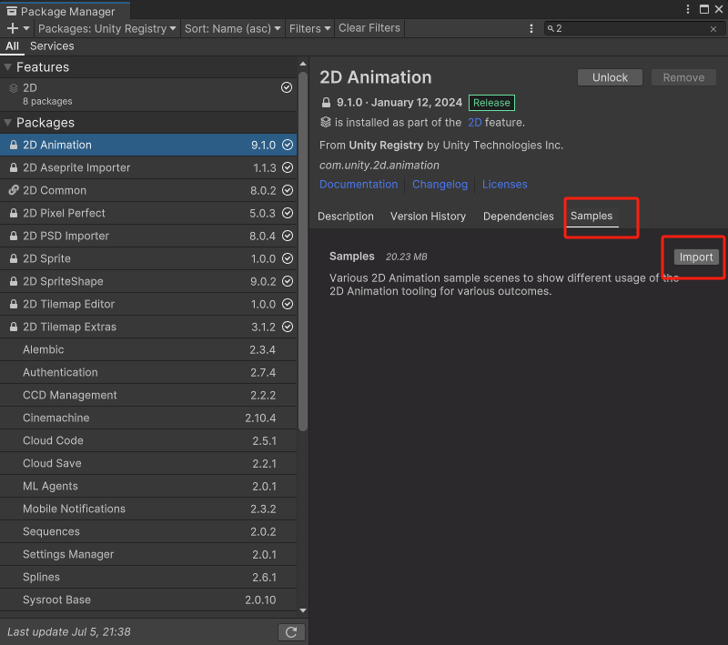Select the Mobile Notifications package

(x=148, y=509)
